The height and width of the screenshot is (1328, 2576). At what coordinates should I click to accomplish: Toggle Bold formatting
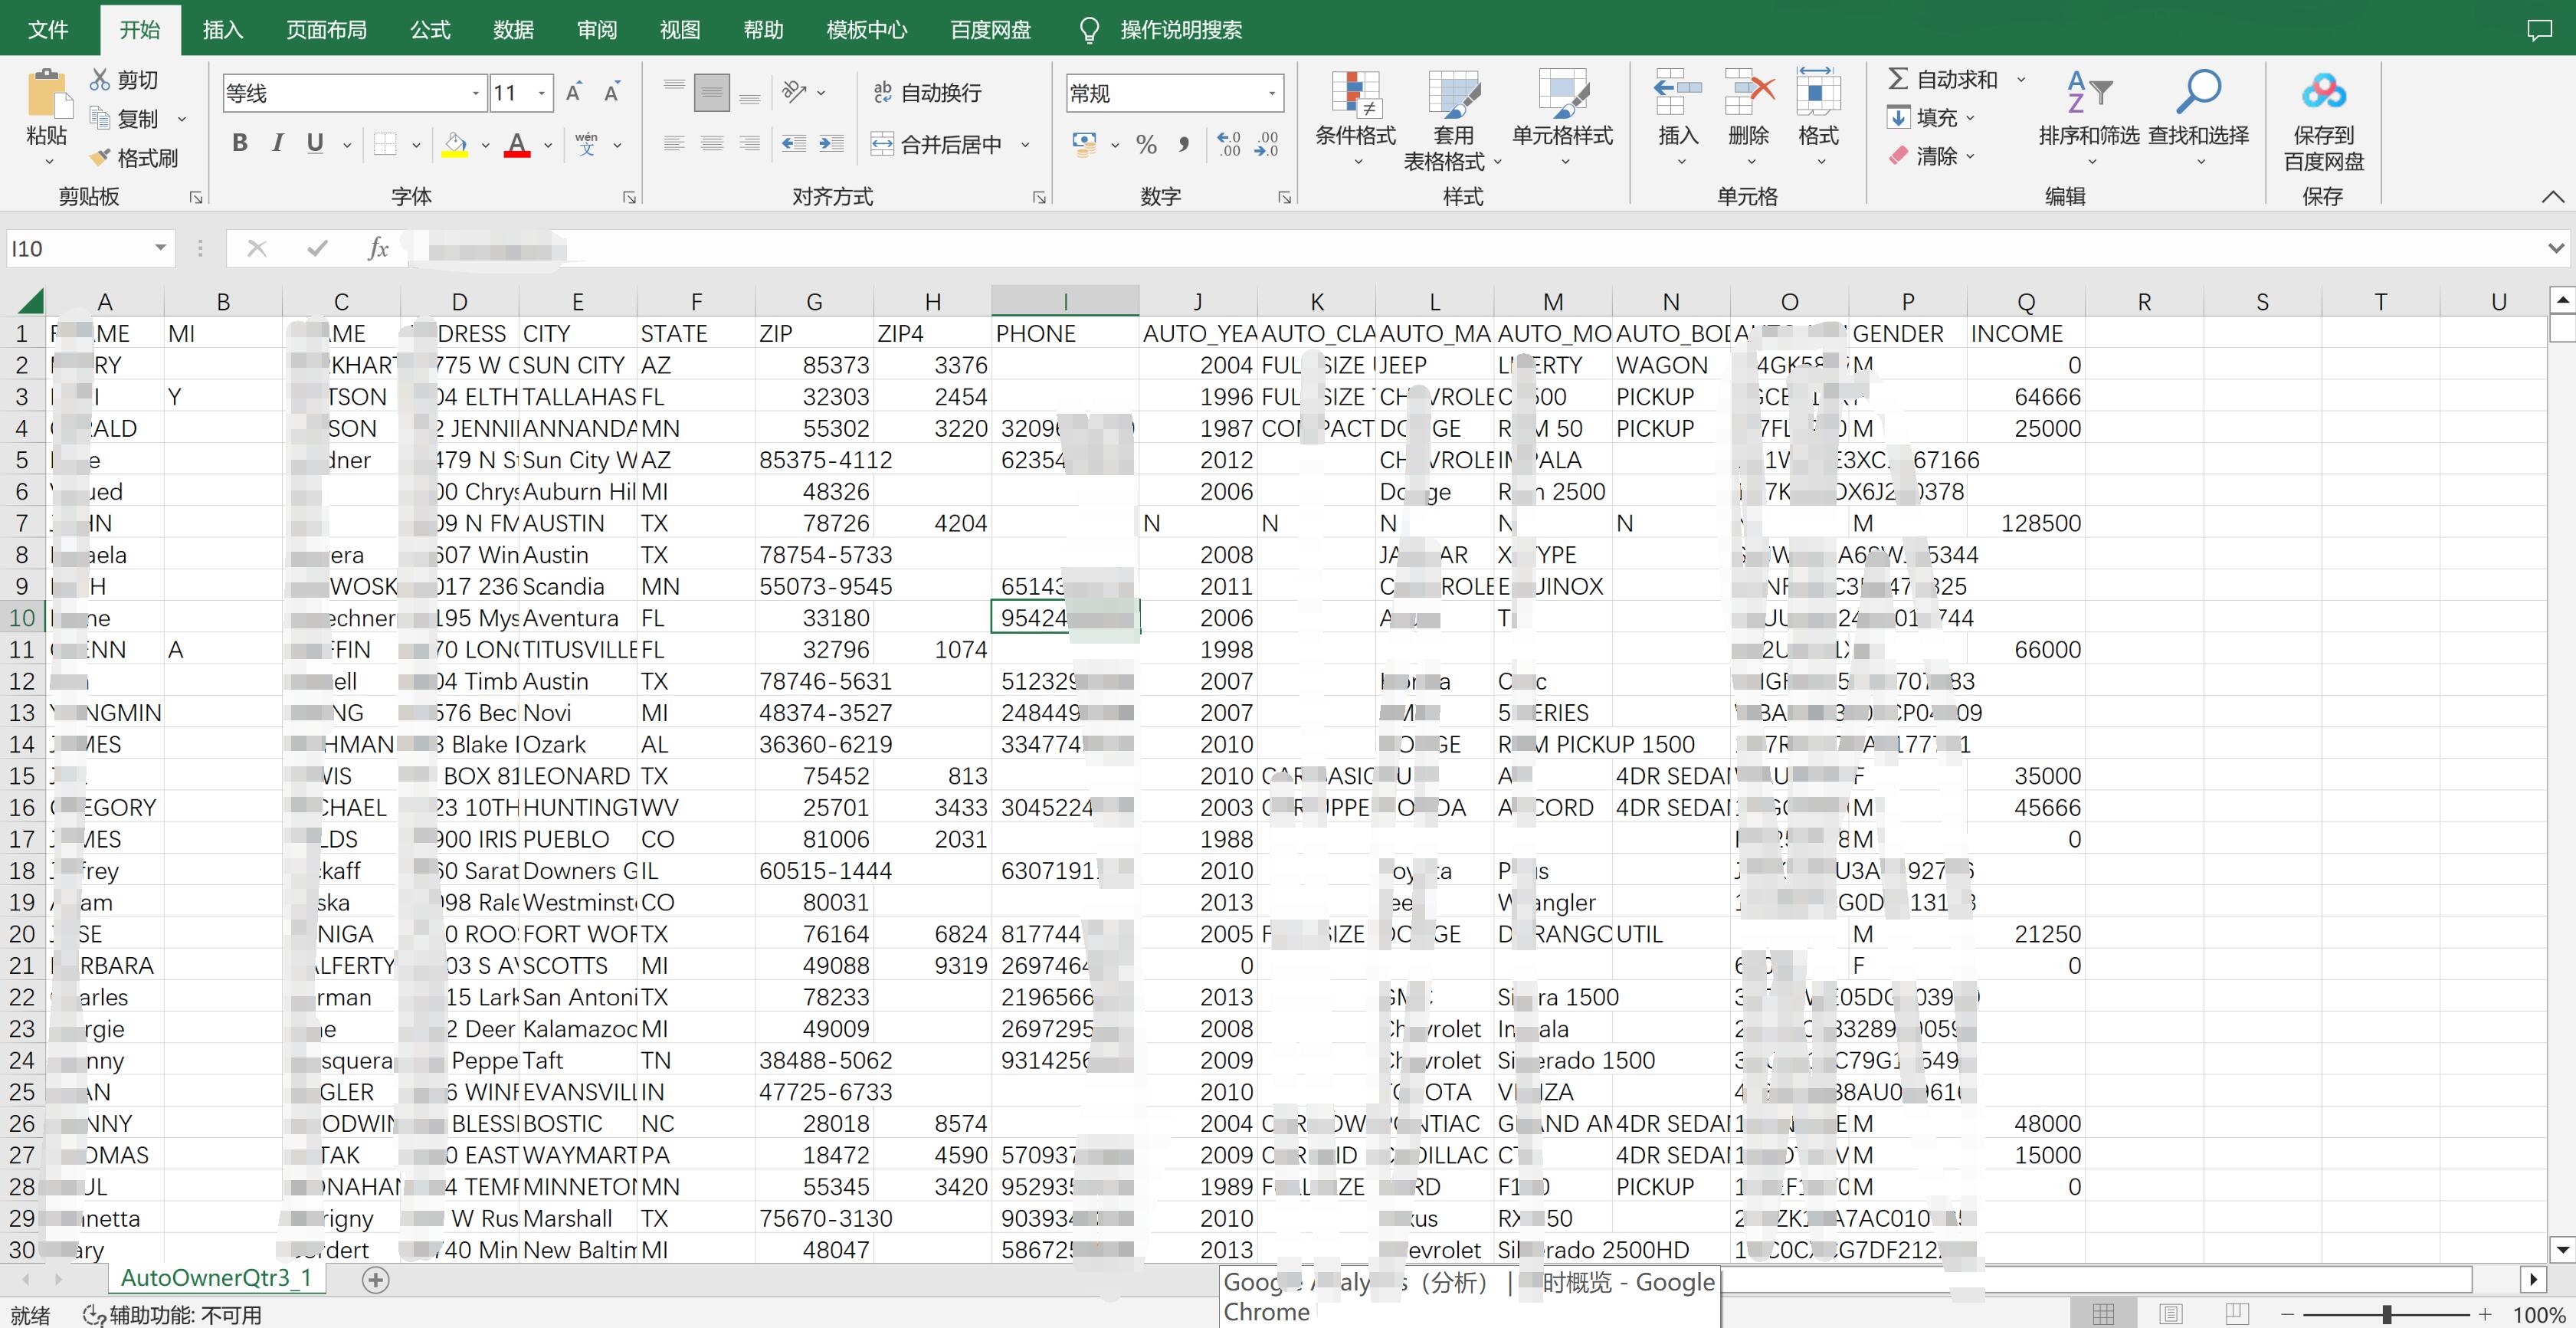pos(240,144)
